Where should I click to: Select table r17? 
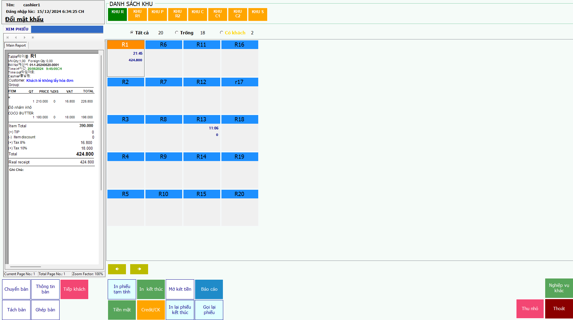tap(240, 96)
